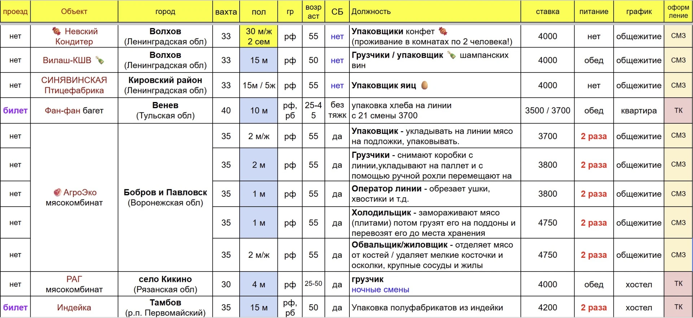
Task: Click the билет cell in Индейка row
Action: point(15,308)
